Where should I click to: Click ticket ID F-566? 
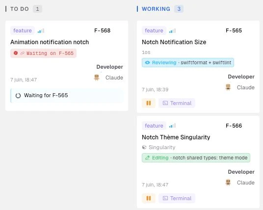tap(234, 126)
